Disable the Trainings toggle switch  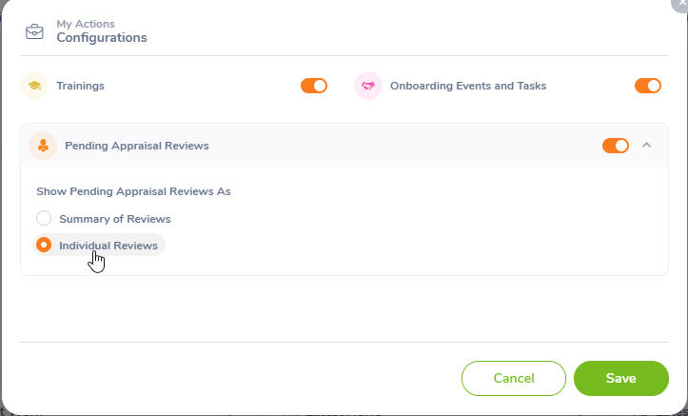click(314, 86)
